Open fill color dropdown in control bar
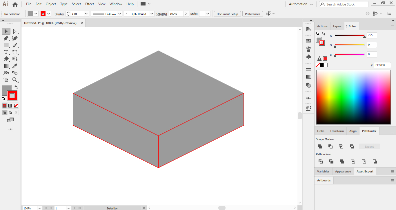Viewport: 396px width, 210px height. click(x=36, y=14)
